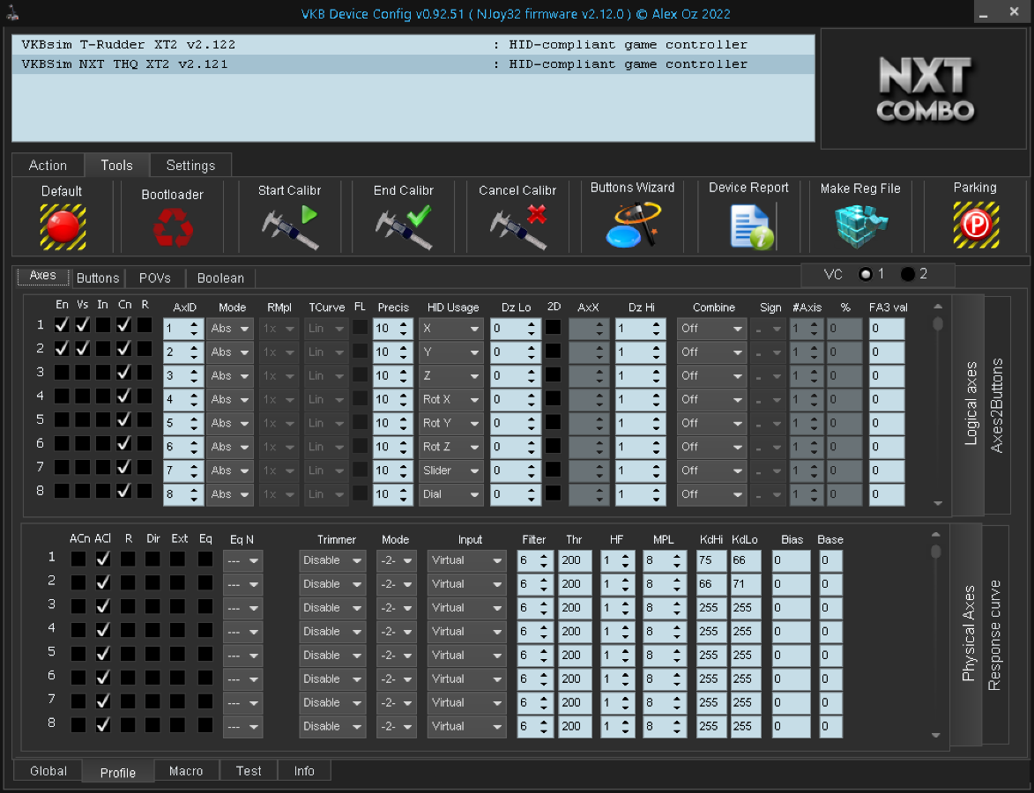
Task: Open Input Virtual dropdown for physical axis 3
Action: point(466,608)
